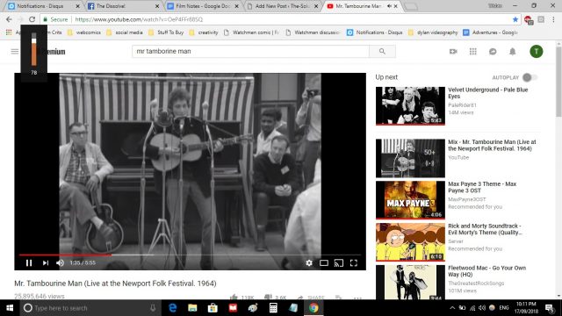Open YouTube apps grid

click(473, 52)
